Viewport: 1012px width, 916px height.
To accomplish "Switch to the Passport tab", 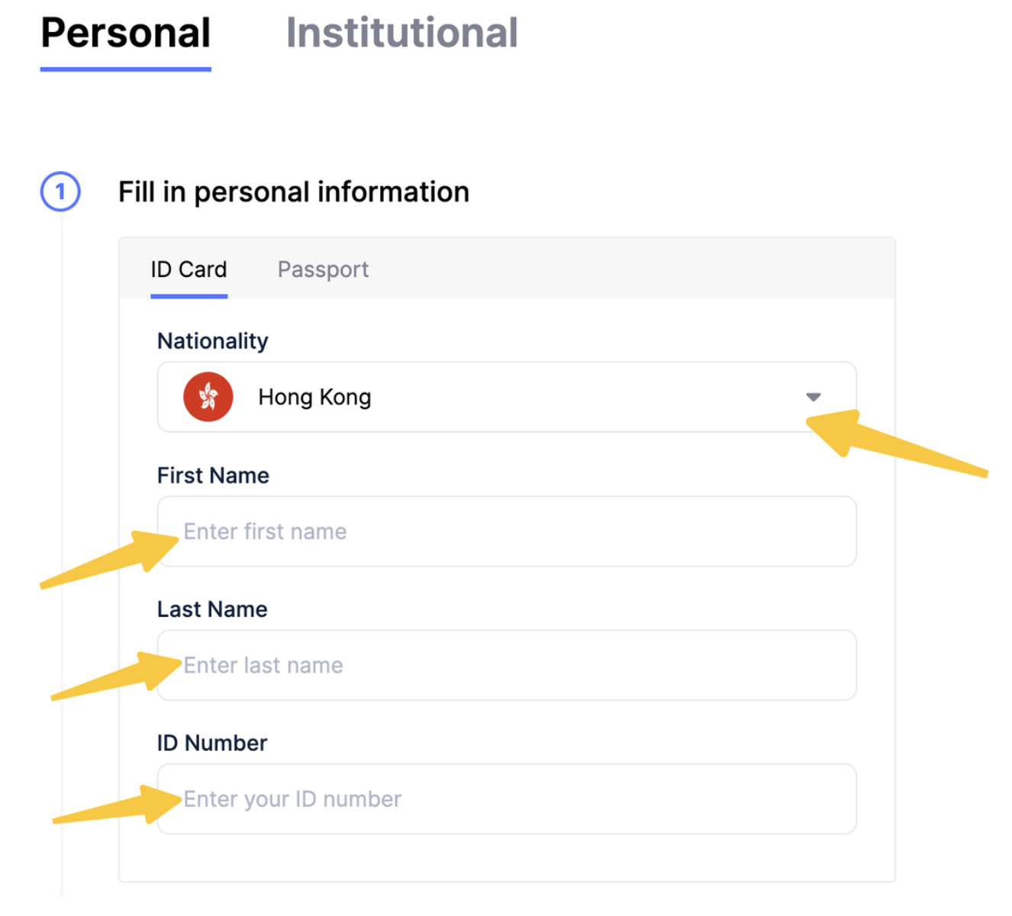I will coord(323,269).
